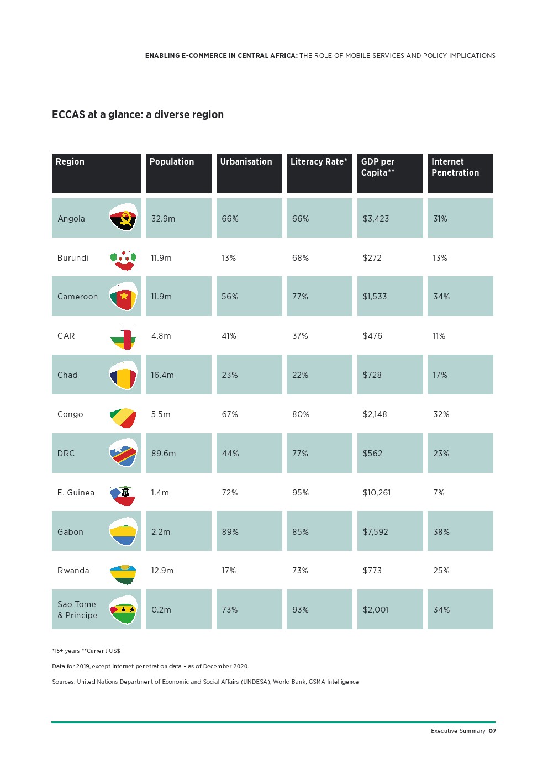Image resolution: width=548 pixels, height=775 pixels.
Task: Click the E. Guinea flag icon
Action: click(x=123, y=495)
